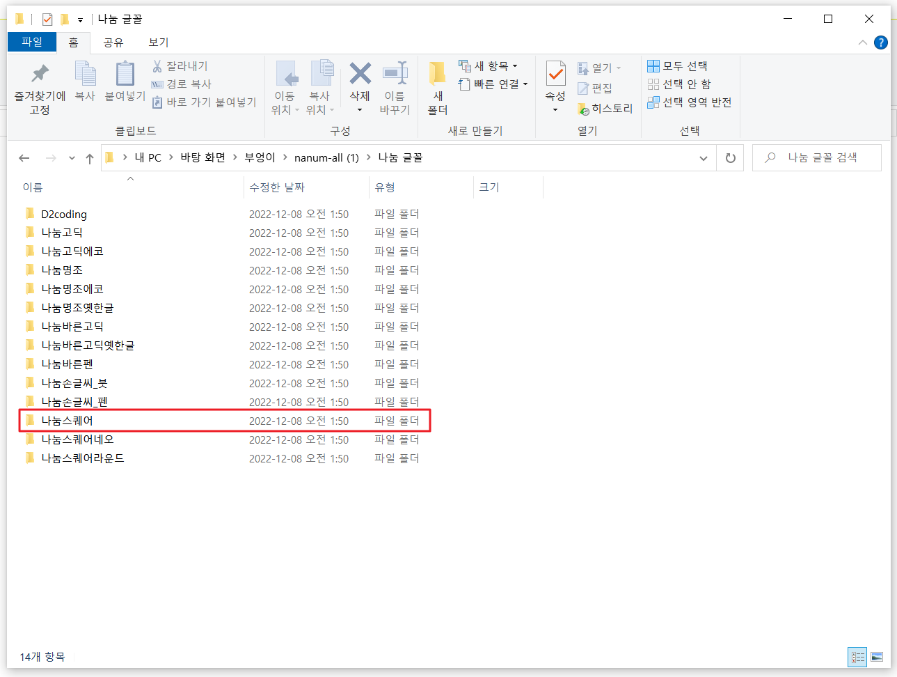Click nanum-all (1) in the address path
Viewport: 897px width, 677px height.
[326, 158]
